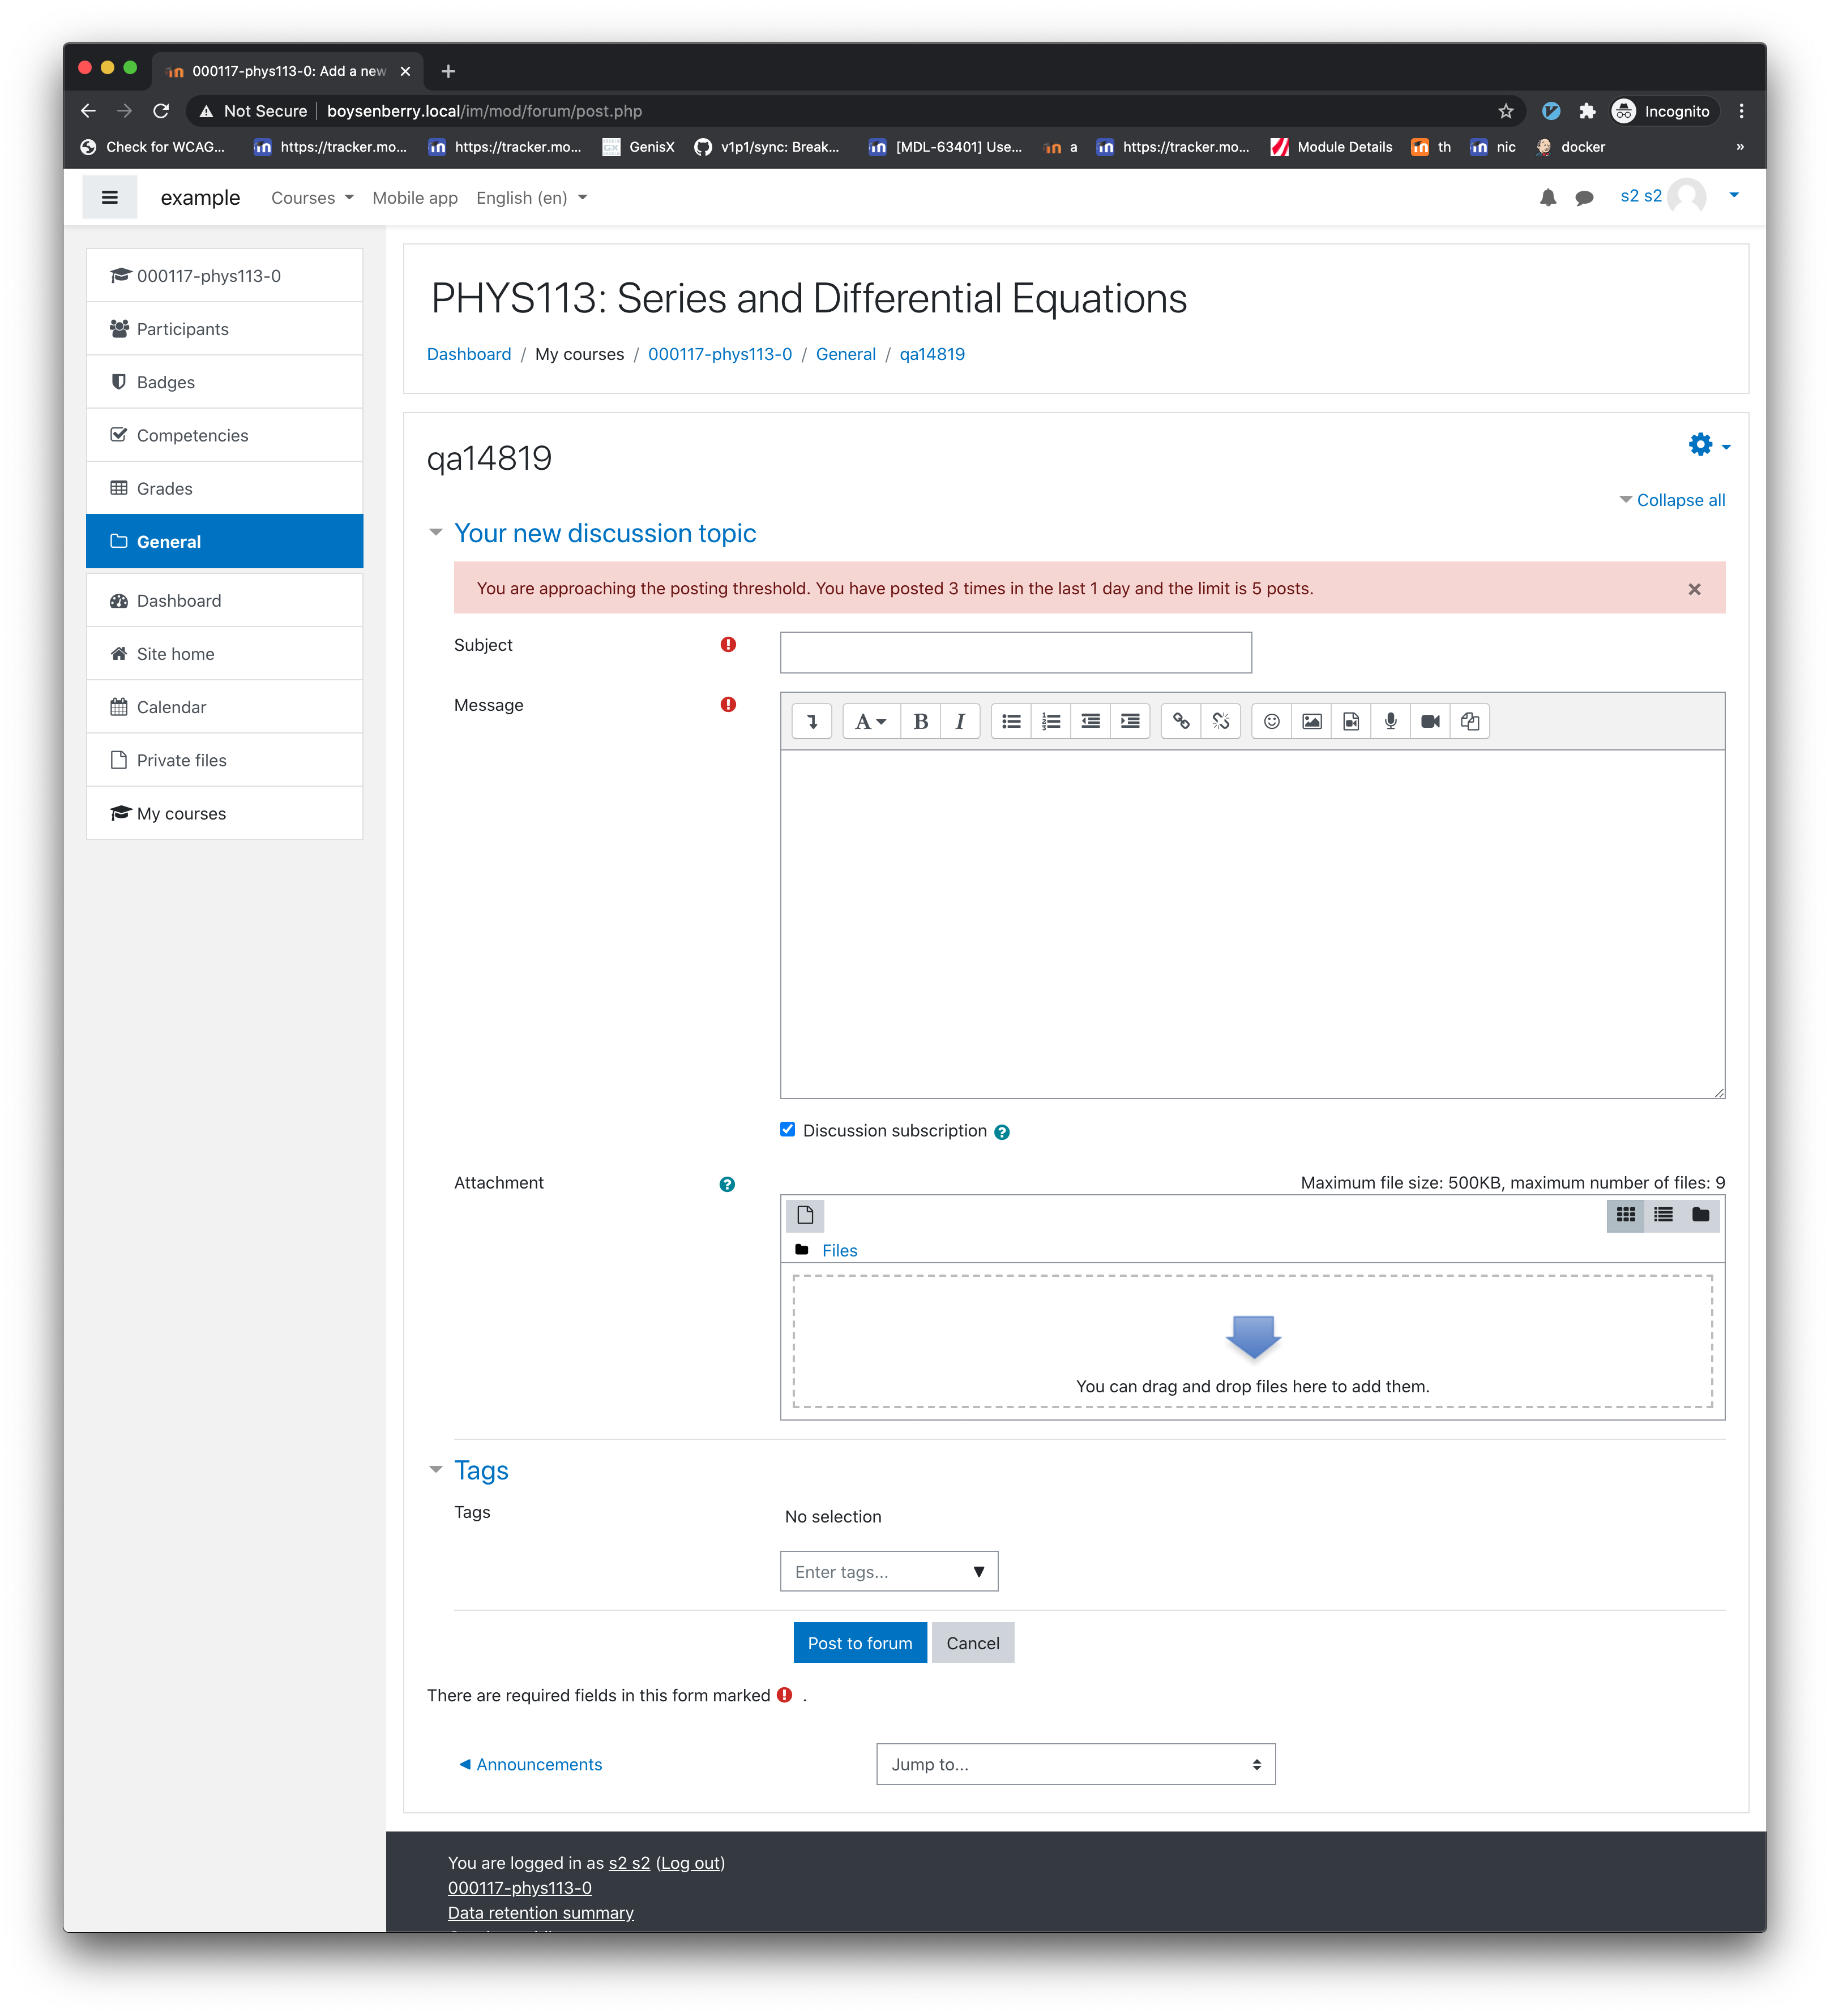Viewport: 1830px width, 2016px height.
Task: Open the s2 s2 user menu arrow
Action: pyautogui.click(x=1734, y=195)
